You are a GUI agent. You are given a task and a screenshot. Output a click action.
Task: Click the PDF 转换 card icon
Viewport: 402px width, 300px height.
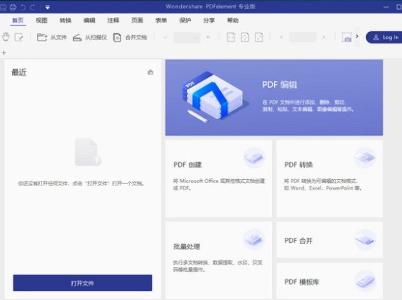pyautogui.click(x=365, y=157)
